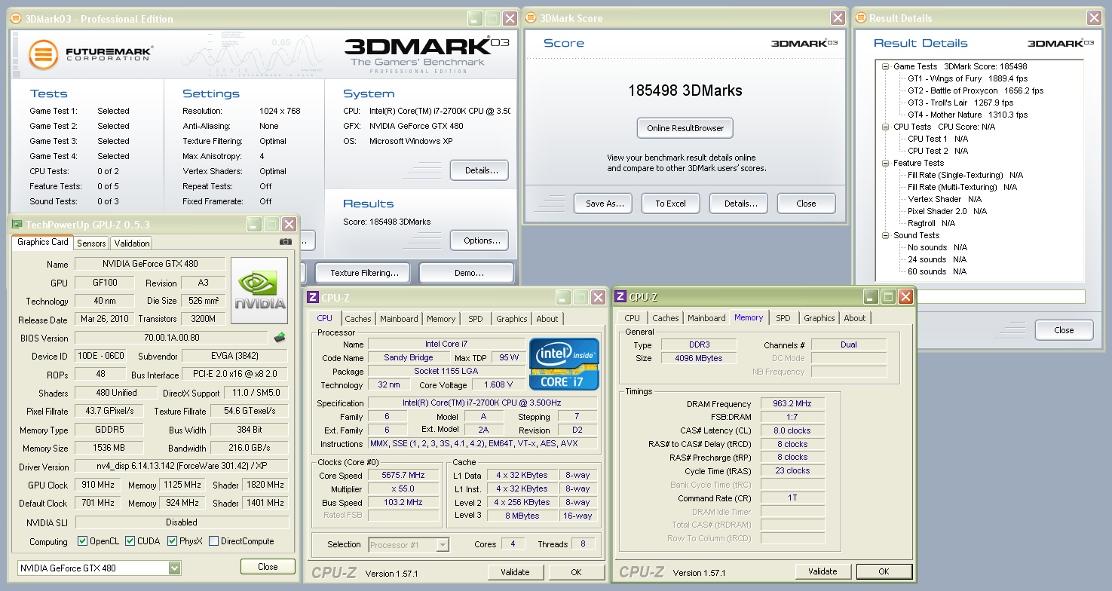Open About tab in CPU-Z Memory window
Viewport: 1112px width, 591px height.
[855, 318]
